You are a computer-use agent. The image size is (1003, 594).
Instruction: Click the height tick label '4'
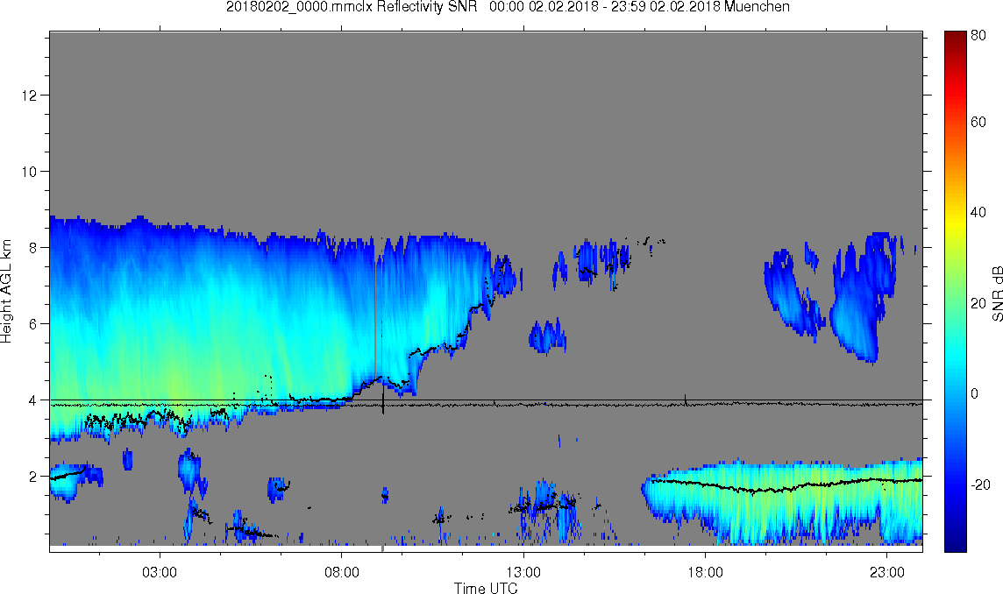coord(33,400)
